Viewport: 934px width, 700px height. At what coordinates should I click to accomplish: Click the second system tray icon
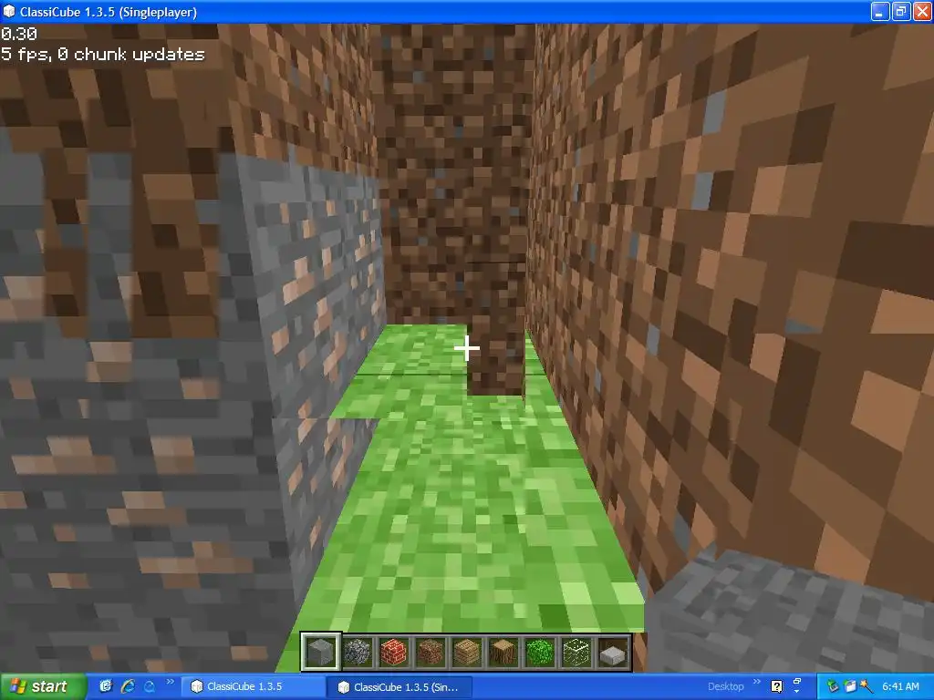850,687
